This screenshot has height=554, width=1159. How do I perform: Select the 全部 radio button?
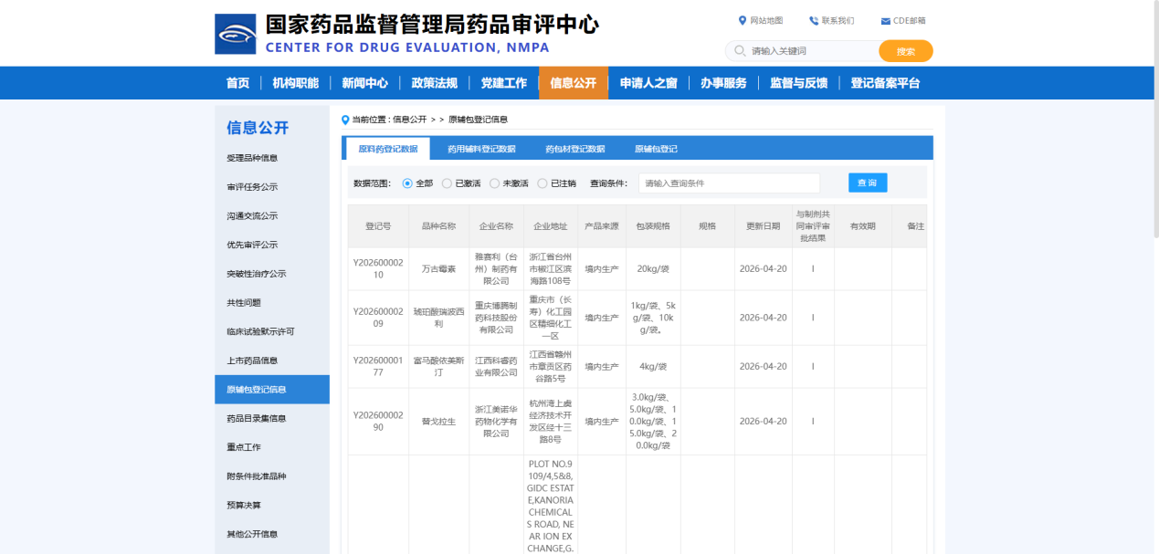coord(407,183)
